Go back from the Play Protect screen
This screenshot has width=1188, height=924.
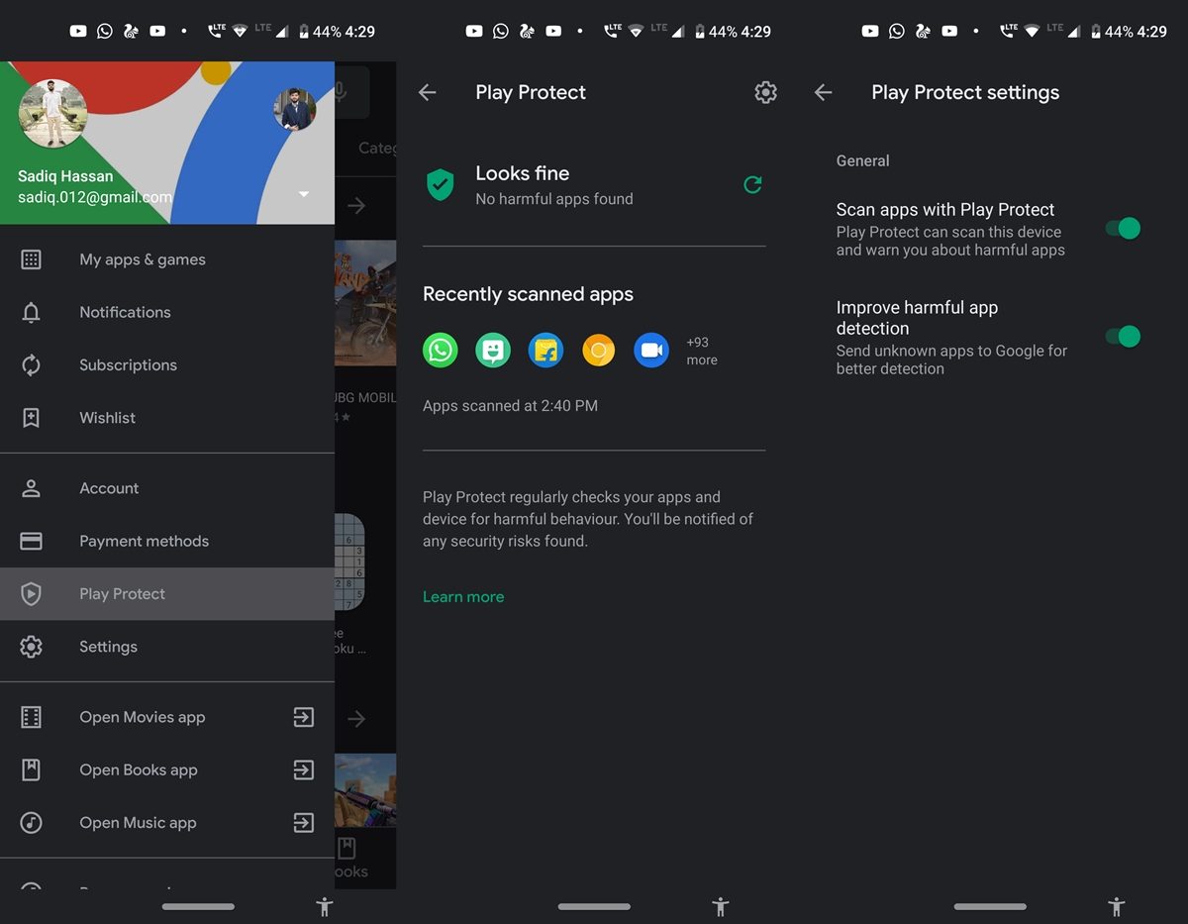tap(427, 92)
